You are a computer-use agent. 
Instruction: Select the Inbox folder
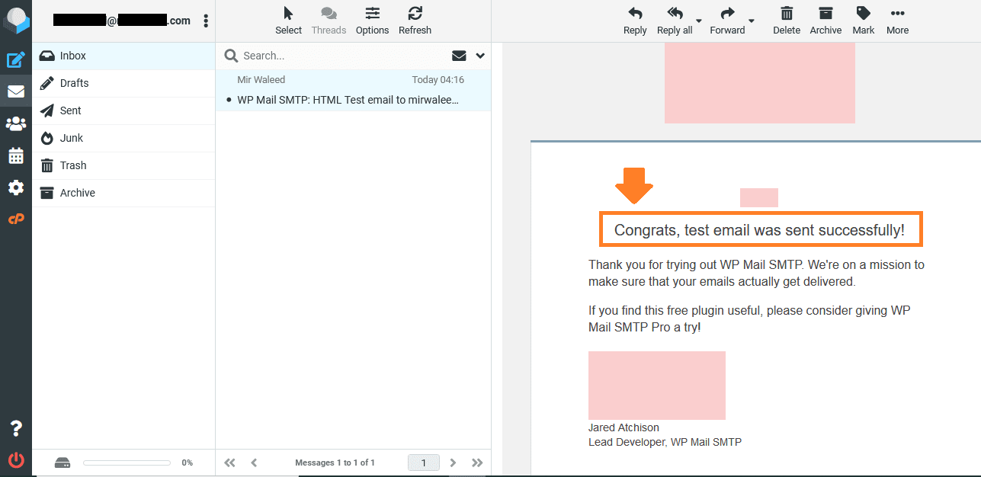tap(123, 56)
